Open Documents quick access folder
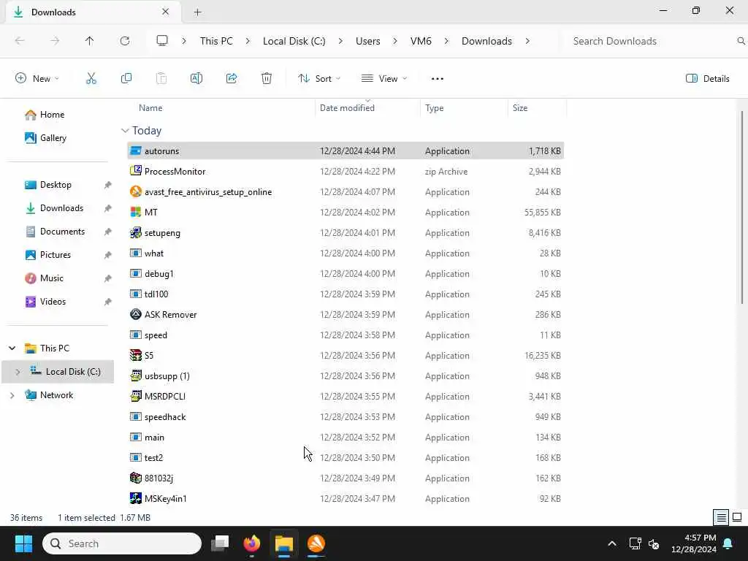The height and width of the screenshot is (561, 748). pos(62,232)
